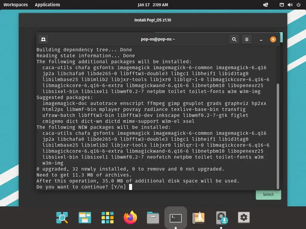Click 'The following NEW packages will be installed:' line

(104, 127)
